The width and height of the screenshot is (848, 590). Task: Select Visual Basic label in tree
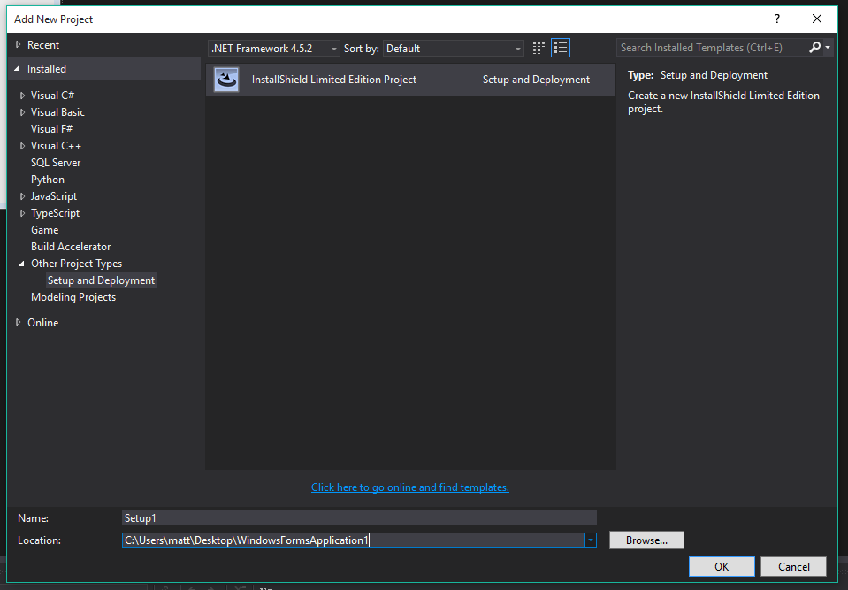[57, 112]
